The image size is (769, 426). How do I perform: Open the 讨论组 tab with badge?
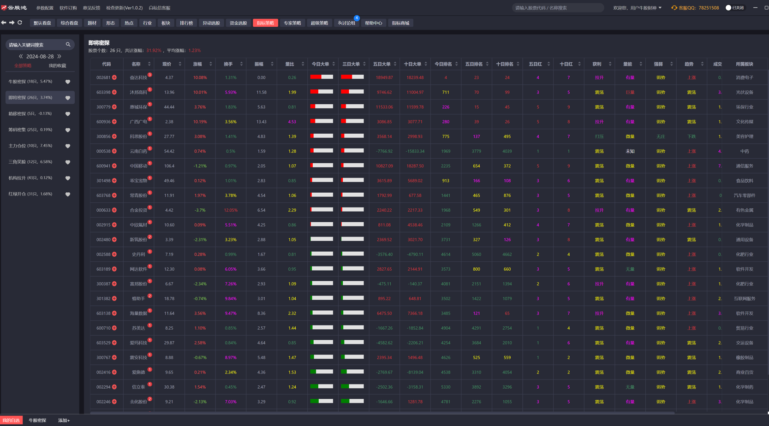click(346, 23)
